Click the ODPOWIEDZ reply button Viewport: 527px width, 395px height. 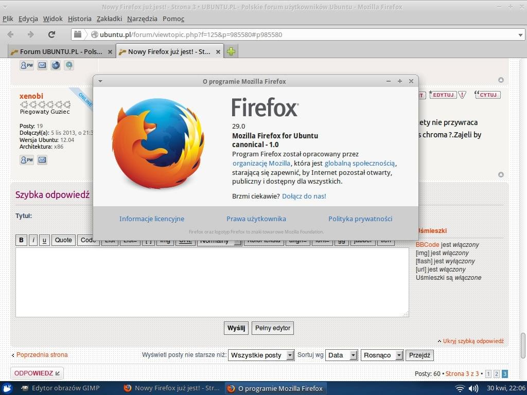37,373
